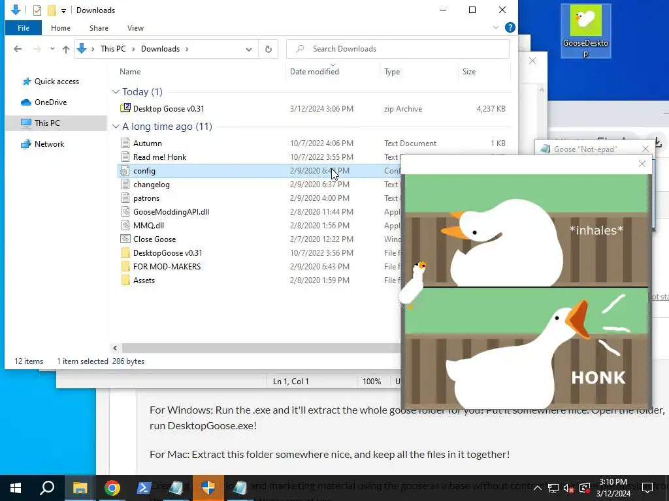Open the Windows Start menu
The image size is (669, 501).
point(16,488)
